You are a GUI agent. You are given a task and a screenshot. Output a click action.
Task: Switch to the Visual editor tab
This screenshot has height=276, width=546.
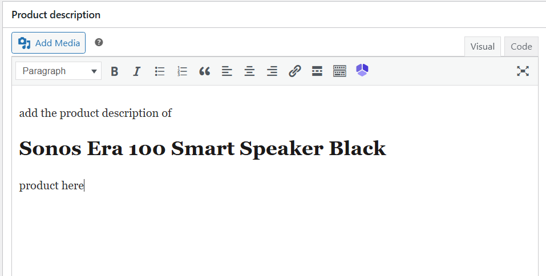click(x=482, y=46)
